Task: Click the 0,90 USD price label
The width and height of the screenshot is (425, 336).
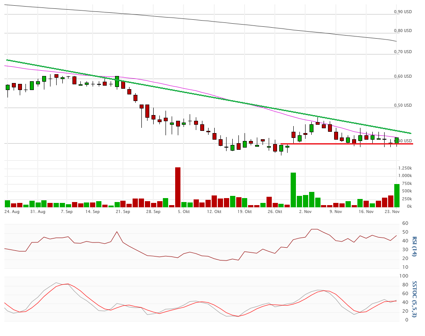Action: 403,12
